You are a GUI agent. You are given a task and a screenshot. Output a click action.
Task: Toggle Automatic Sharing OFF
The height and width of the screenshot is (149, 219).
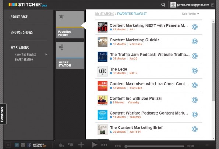point(39,145)
